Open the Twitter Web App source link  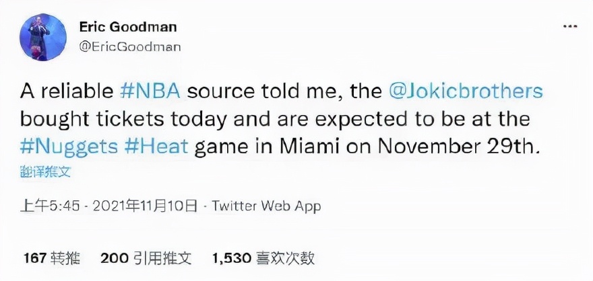coord(266,206)
